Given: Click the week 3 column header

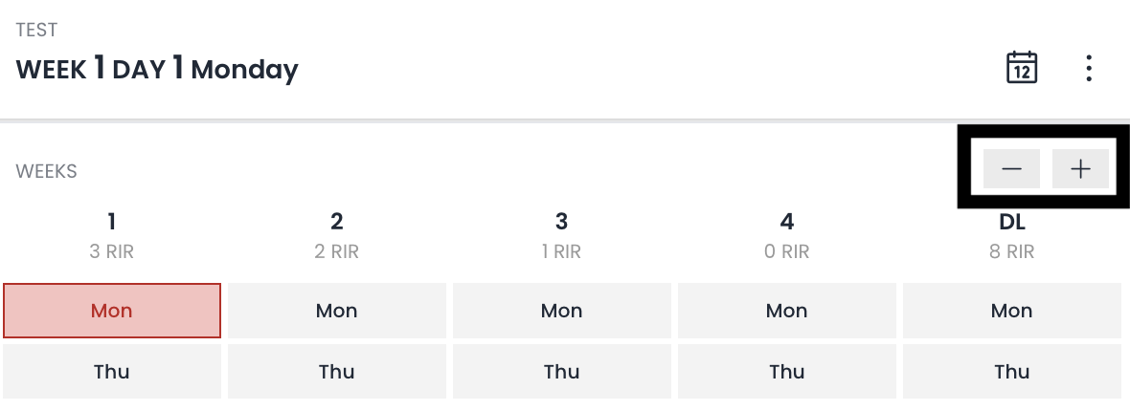Looking at the screenshot, I should [562, 234].
